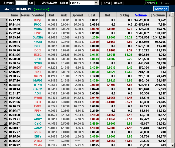Select symbol ZKID
This screenshot has height=148, width=175.
pyautogui.click(x=38, y=59)
